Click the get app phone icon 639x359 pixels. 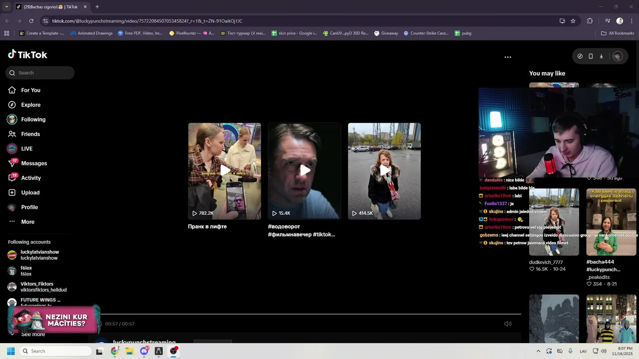tap(591, 56)
